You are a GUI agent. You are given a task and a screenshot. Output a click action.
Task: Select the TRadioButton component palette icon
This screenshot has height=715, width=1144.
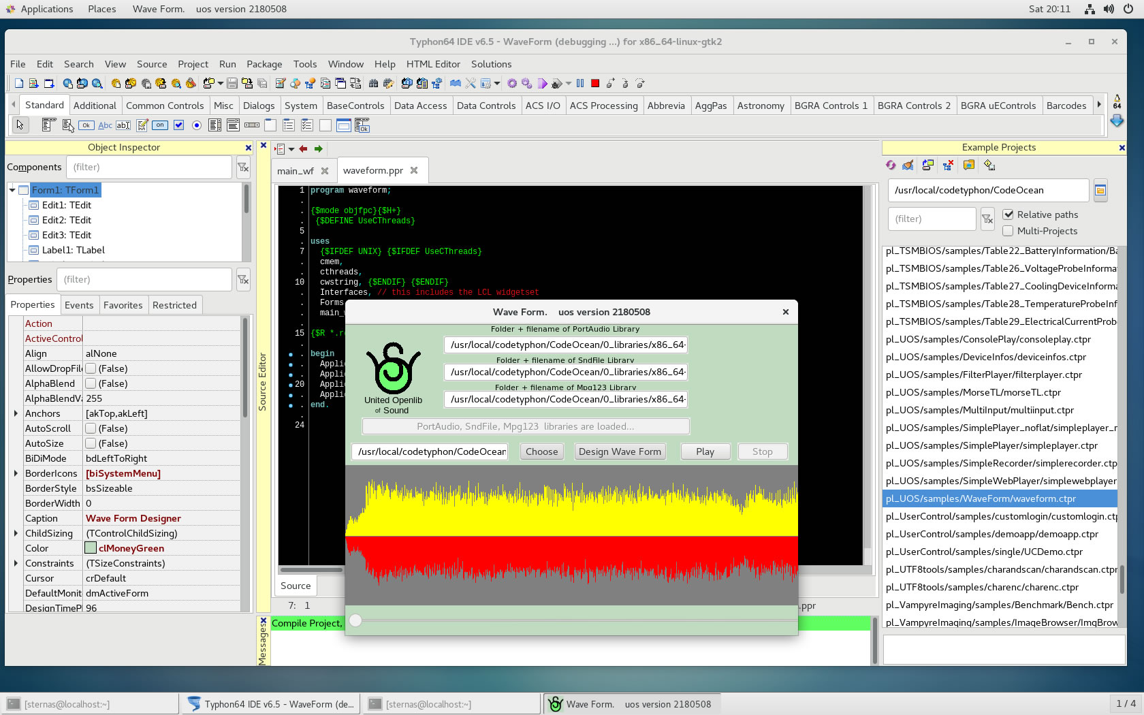197,125
